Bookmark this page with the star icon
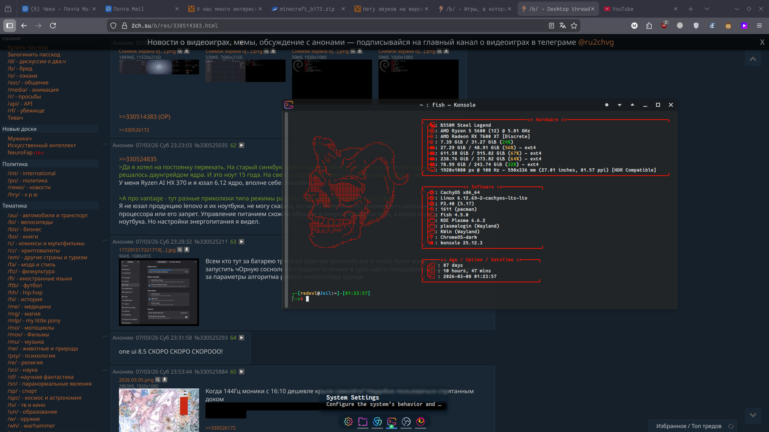 (x=574, y=26)
